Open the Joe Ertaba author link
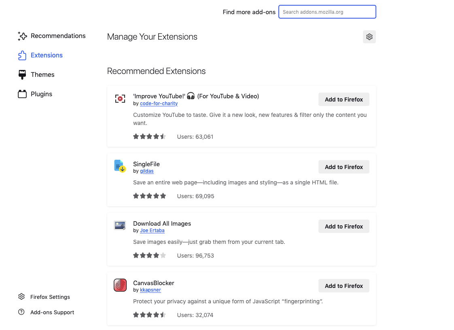 [x=152, y=231]
